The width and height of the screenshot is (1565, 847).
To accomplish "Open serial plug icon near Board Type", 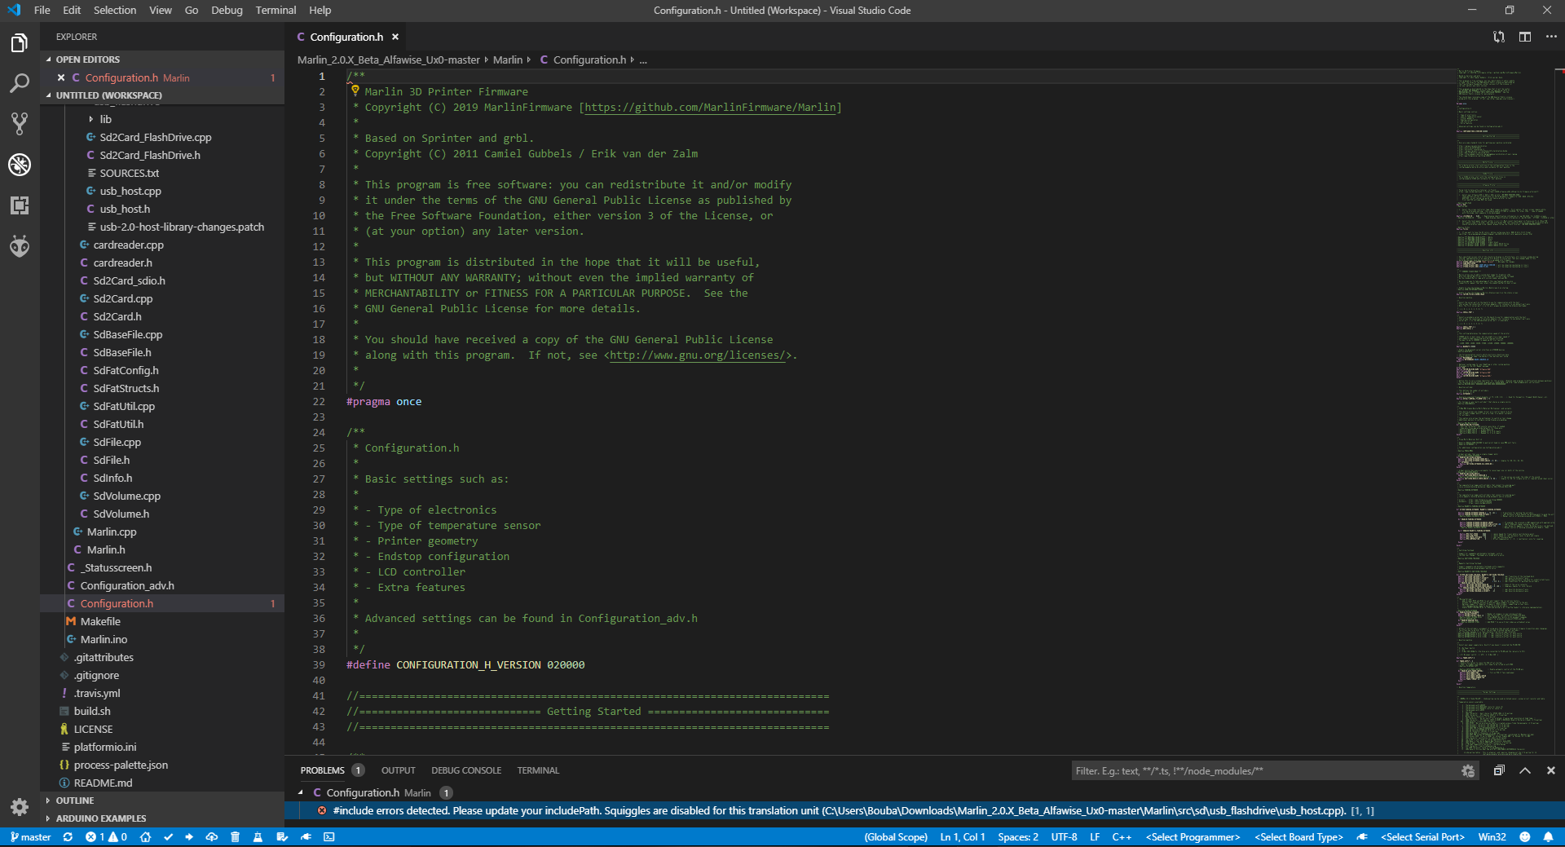I will click(x=1361, y=837).
